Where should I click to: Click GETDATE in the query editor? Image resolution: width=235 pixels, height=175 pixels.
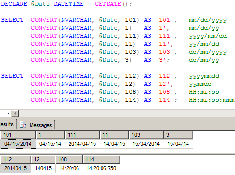click(108, 4)
